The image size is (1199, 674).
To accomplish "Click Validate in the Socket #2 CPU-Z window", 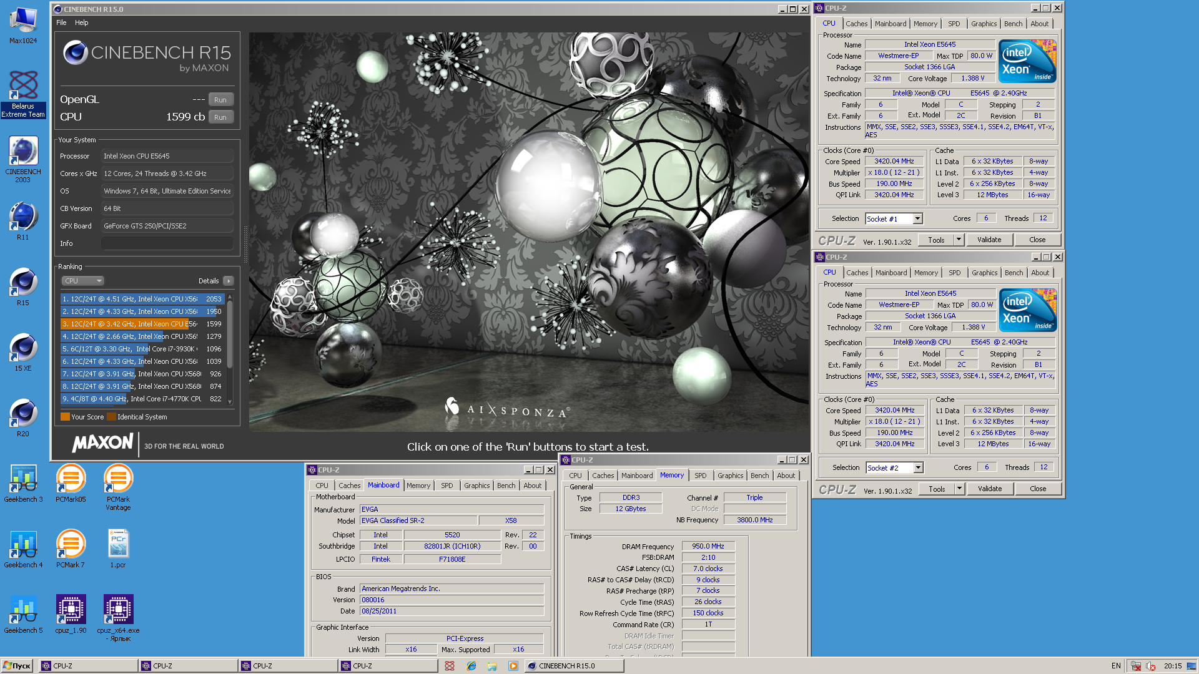I will click(x=990, y=489).
